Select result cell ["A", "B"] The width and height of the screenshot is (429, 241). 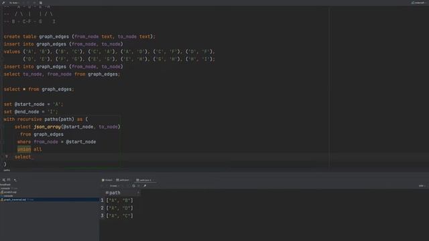[x=119, y=200]
